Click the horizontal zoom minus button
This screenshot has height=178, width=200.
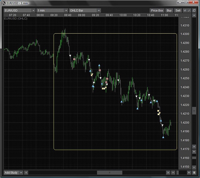173,173
